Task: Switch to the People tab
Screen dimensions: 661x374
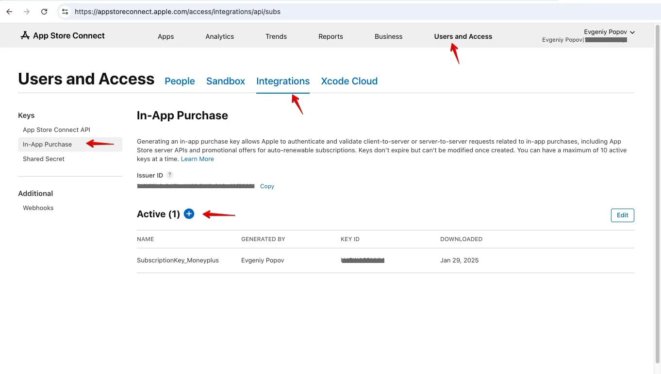Action: point(180,81)
